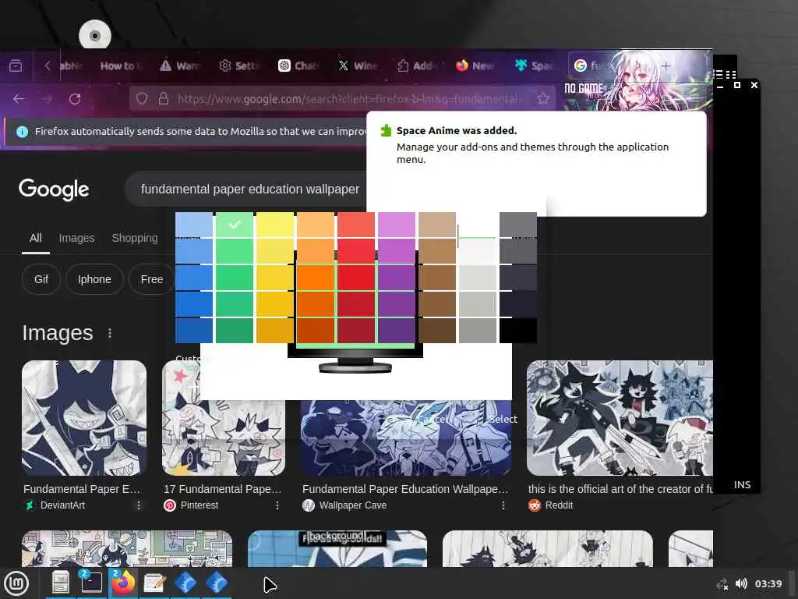Pick the lightest blue swatch in the top row
798x599 pixels.
pos(194,225)
